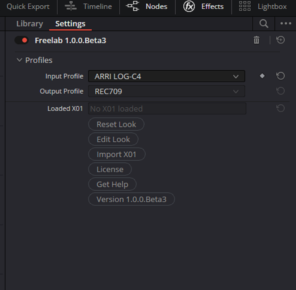Click the Reset Look button
Viewport: 296px width, 290px height.
pyautogui.click(x=116, y=124)
